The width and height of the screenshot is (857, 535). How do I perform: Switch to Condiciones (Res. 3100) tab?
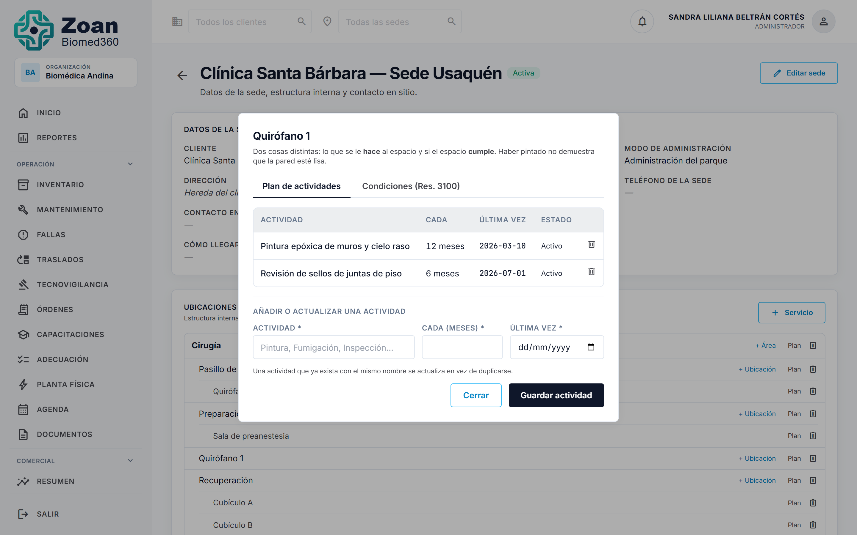pyautogui.click(x=411, y=186)
